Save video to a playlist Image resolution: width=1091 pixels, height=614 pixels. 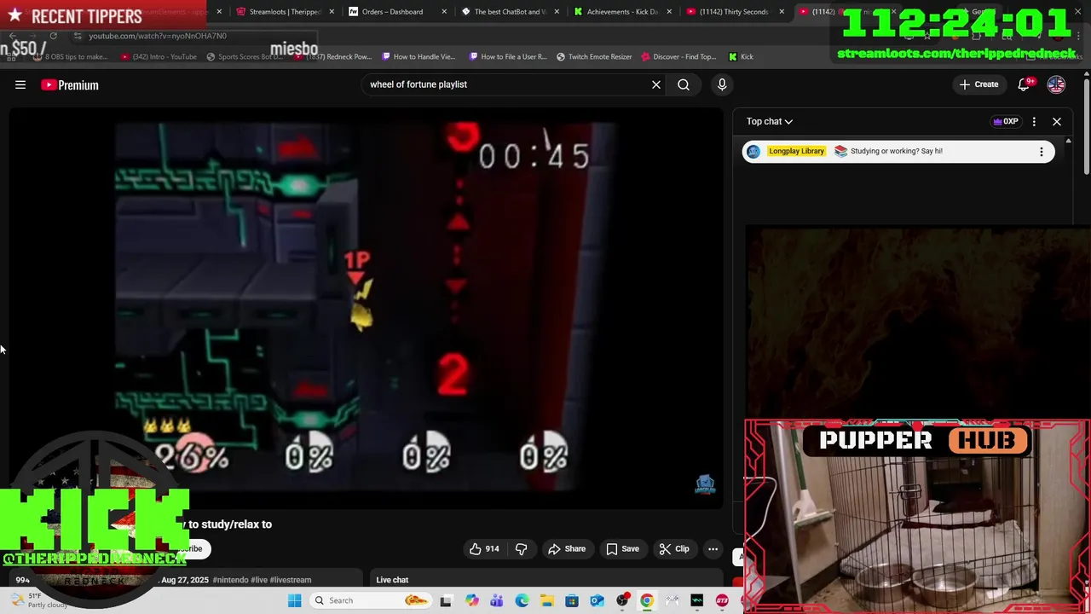622,549
